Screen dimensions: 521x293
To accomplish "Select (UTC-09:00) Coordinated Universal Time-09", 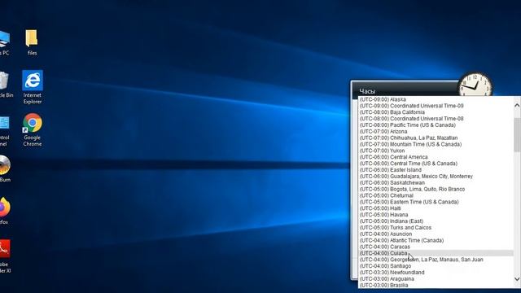I will (x=436, y=106).
